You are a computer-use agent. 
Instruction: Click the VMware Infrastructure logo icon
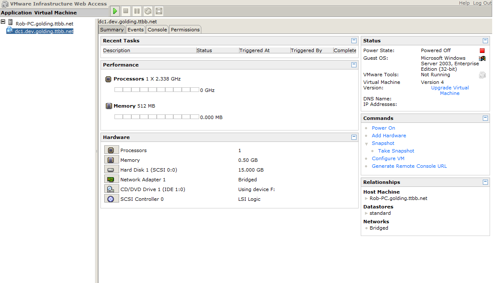(x=5, y=4)
